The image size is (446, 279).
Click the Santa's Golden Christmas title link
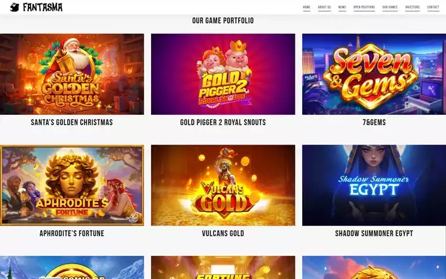[72, 123]
